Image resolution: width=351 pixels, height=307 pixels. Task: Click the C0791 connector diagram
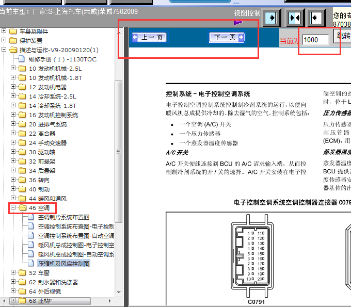click(x=252, y=256)
